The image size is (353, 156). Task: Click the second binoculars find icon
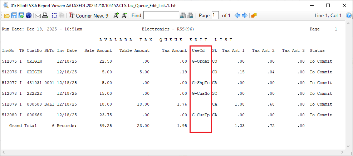pyautogui.click(x=191, y=15)
